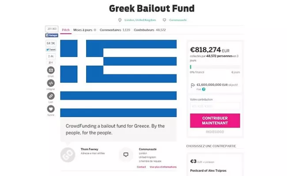Click the Twitter Tweet button
Viewport: 287px width, 176px height.
(x=51, y=50)
